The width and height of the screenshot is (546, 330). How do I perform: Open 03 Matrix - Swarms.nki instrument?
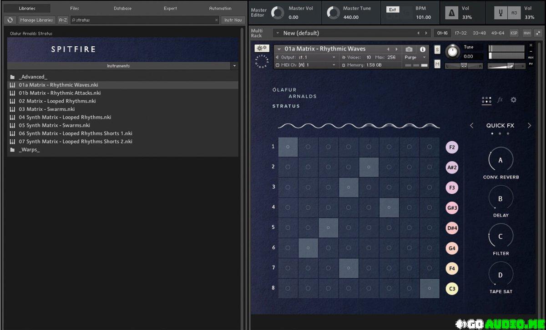tap(46, 109)
